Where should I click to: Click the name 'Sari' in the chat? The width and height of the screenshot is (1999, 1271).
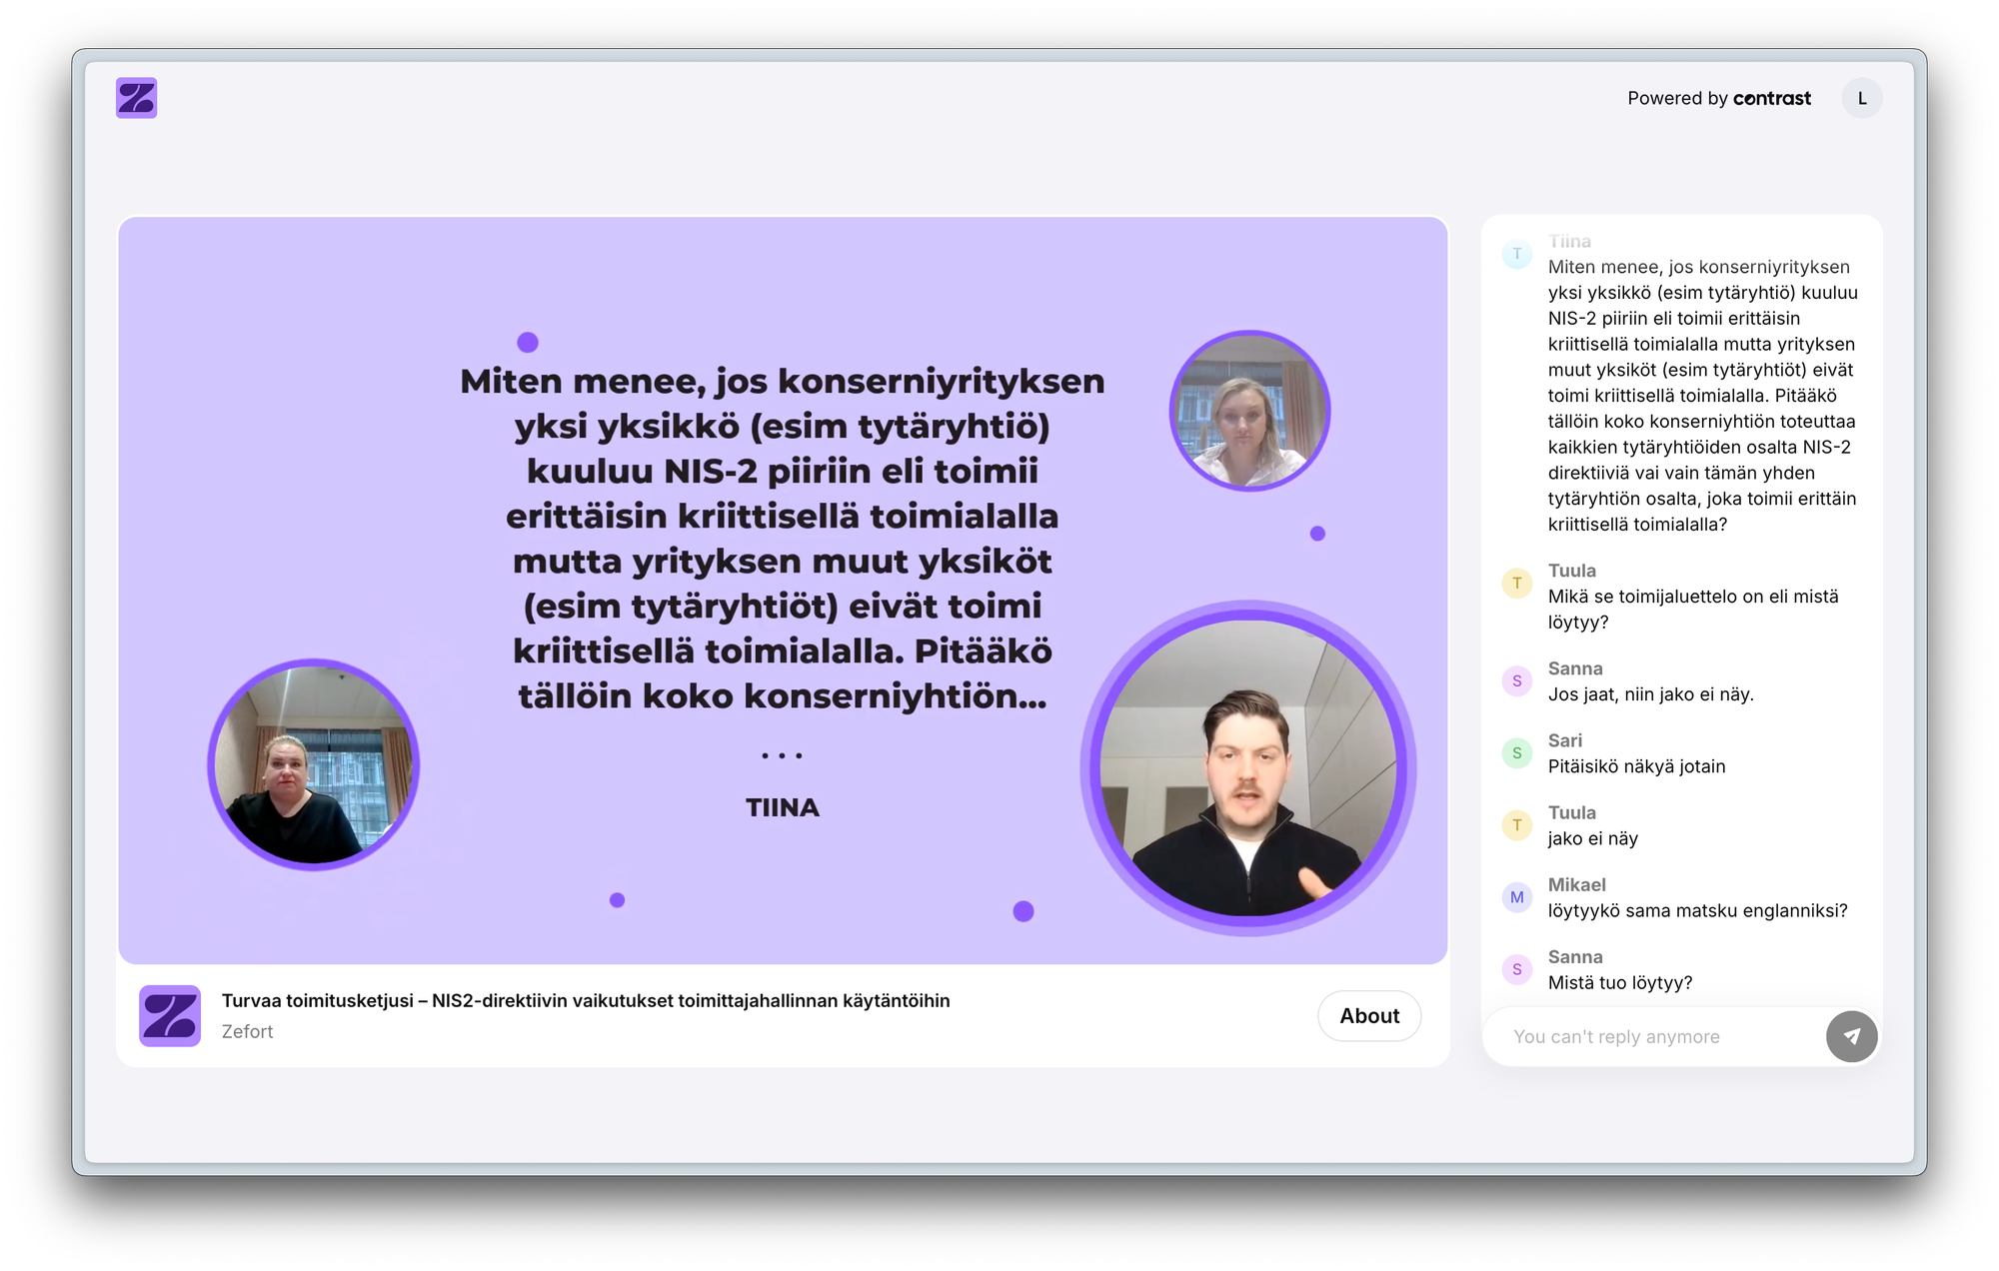click(1564, 740)
